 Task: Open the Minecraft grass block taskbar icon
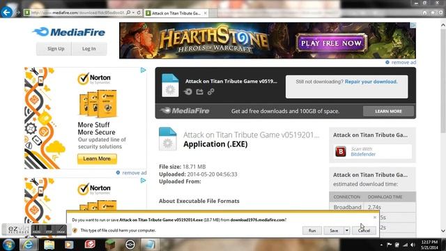coord(110,245)
